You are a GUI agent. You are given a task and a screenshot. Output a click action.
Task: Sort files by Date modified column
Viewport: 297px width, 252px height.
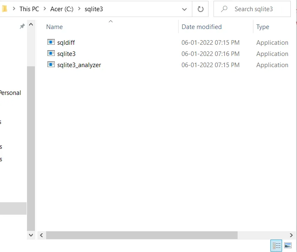coord(201,27)
